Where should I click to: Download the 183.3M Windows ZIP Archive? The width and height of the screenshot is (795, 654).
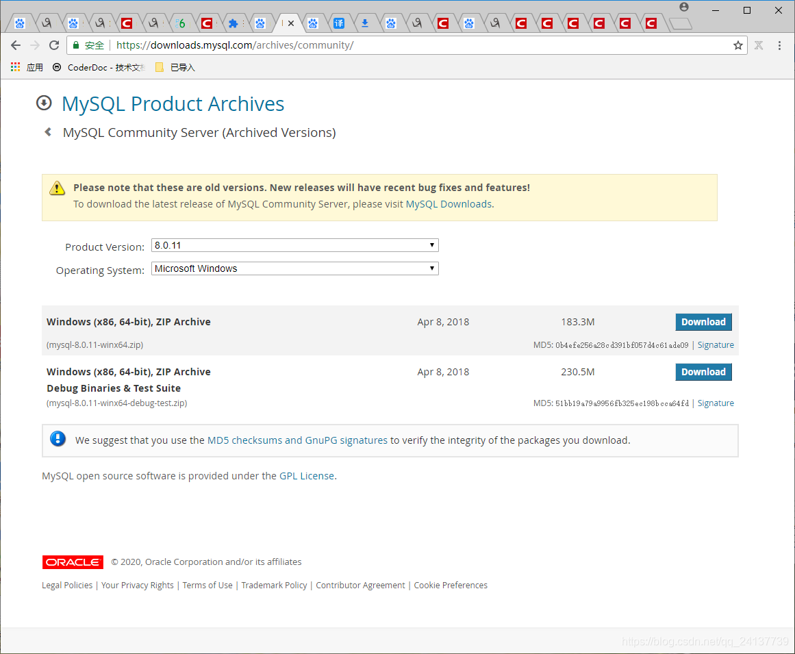(x=703, y=322)
